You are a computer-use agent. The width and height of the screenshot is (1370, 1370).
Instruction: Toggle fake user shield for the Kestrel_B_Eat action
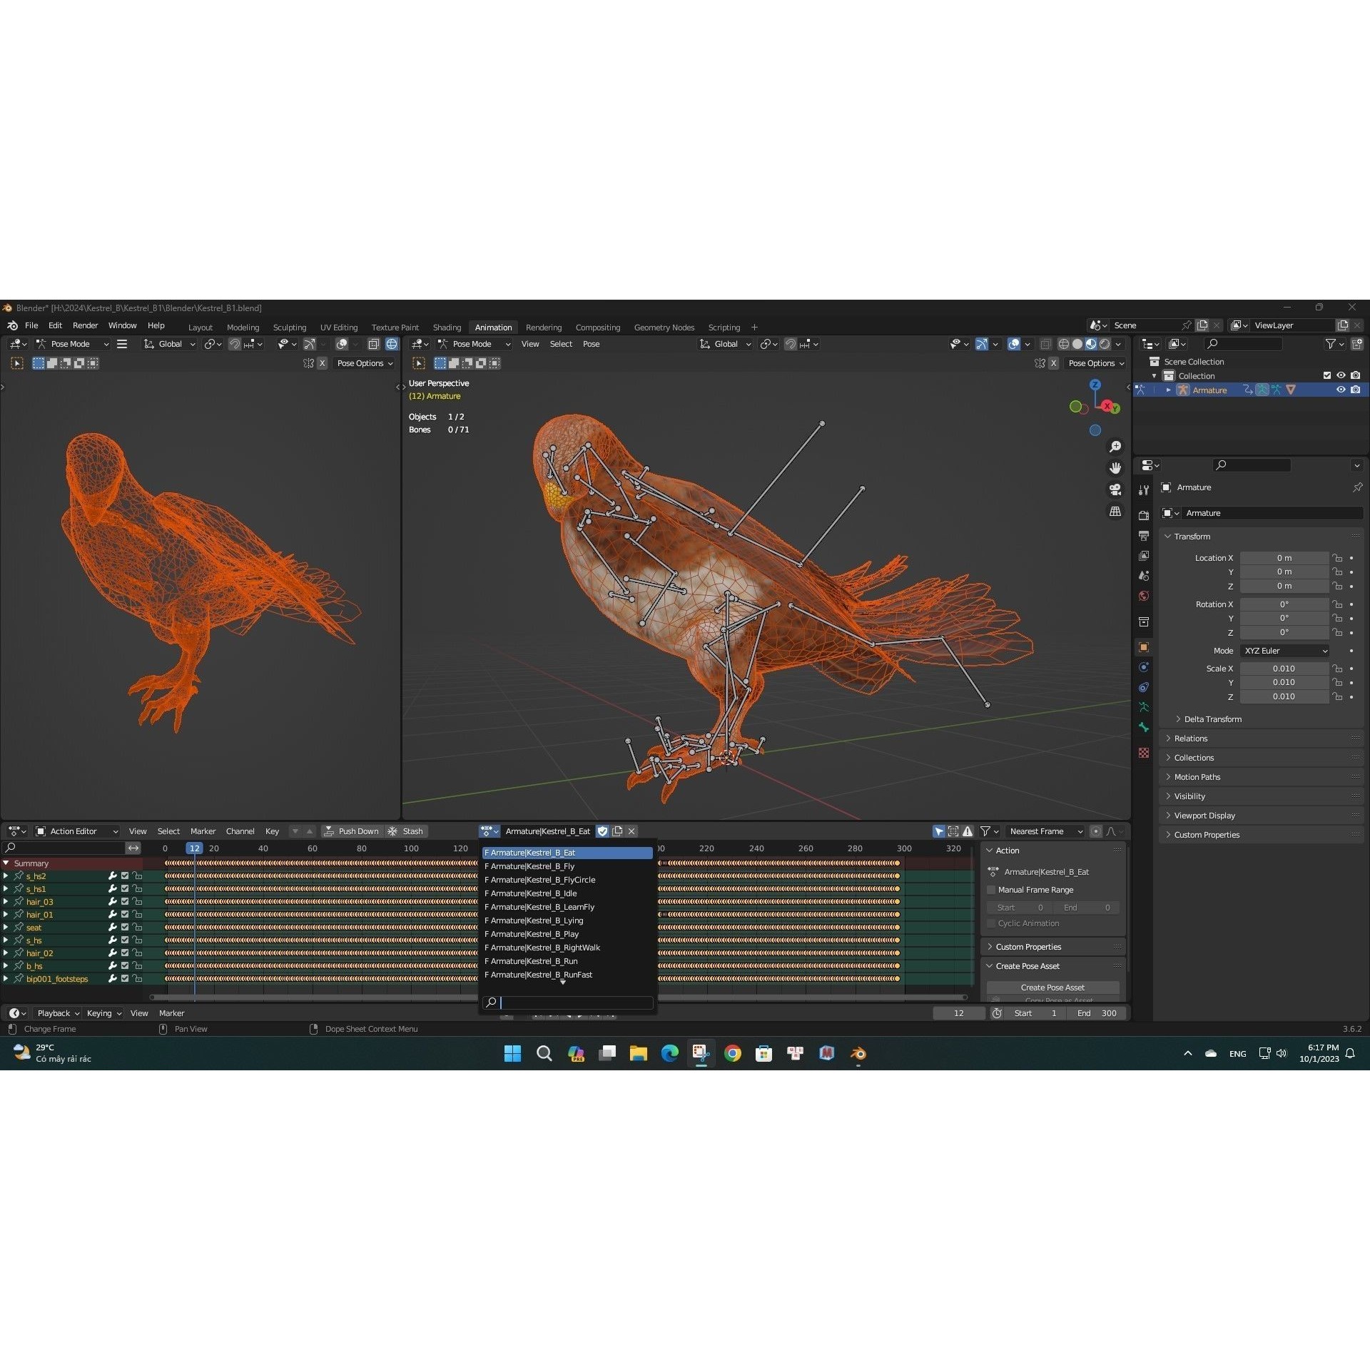click(602, 831)
